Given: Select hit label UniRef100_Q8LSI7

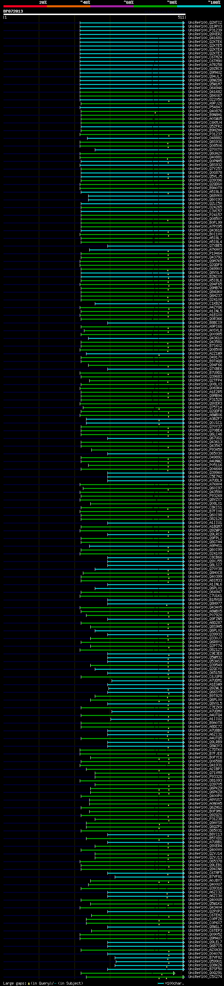Looking at the screenshot, I should click(205, 565).
